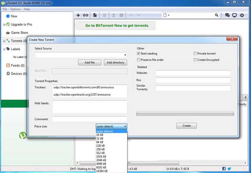Viewport: 251px width, 173px height.
Task: Uncheck the Start seeding checkbox
Action: pos(138,53)
